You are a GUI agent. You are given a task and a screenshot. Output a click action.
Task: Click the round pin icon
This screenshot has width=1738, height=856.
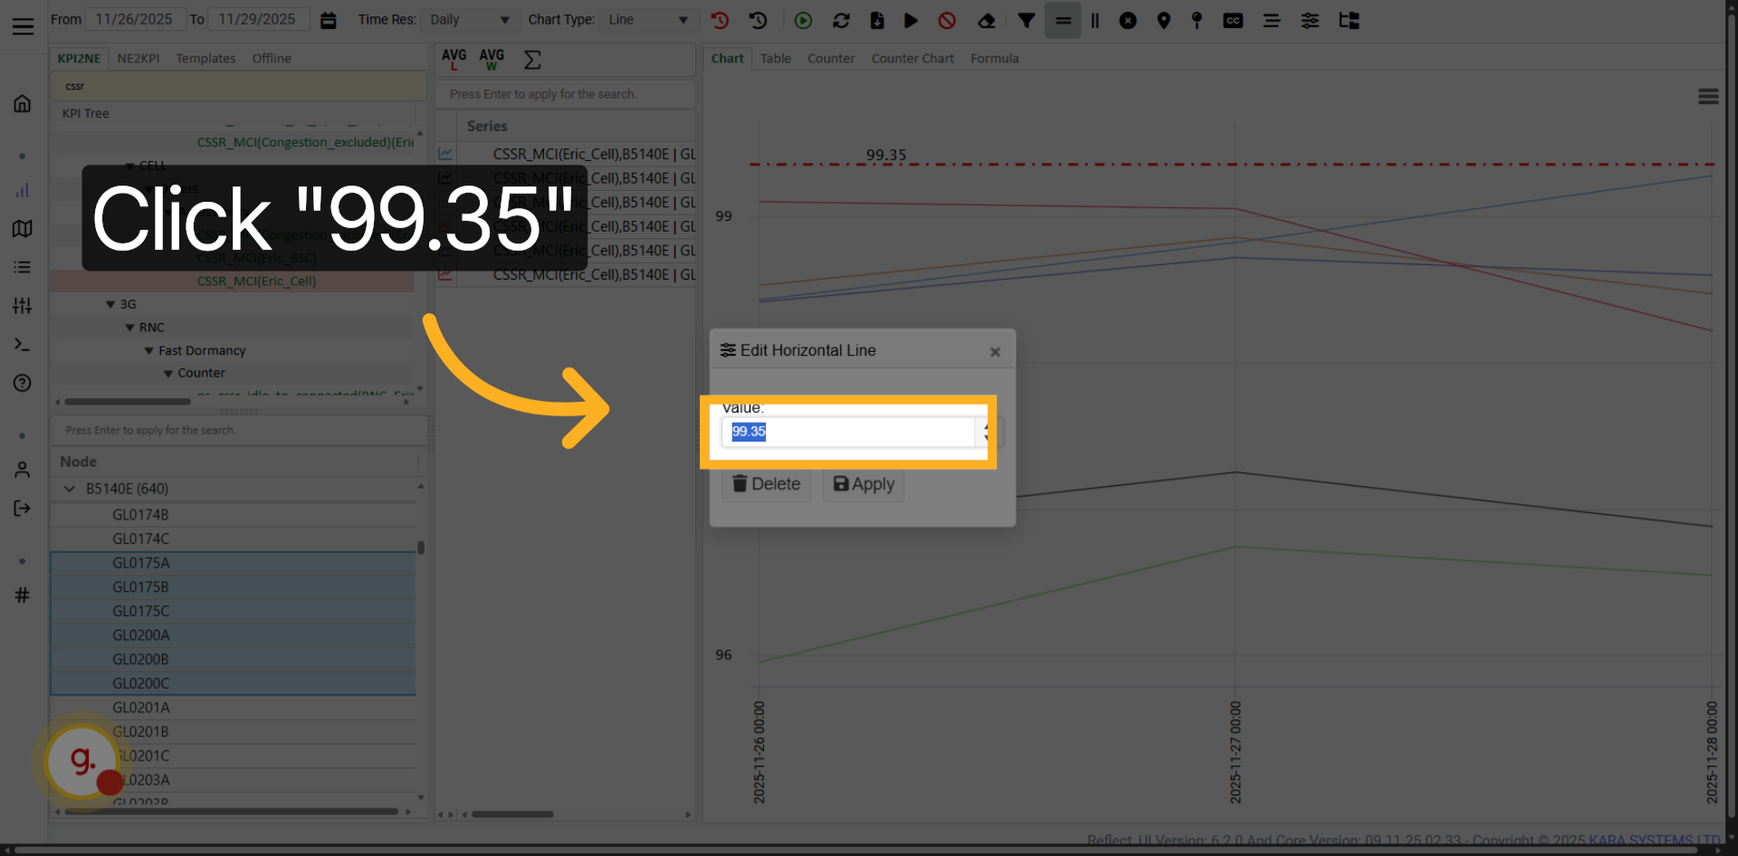pos(1197,20)
